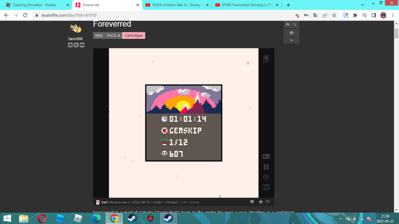
Task: Share this page via the share icon
Action: coord(325,15)
